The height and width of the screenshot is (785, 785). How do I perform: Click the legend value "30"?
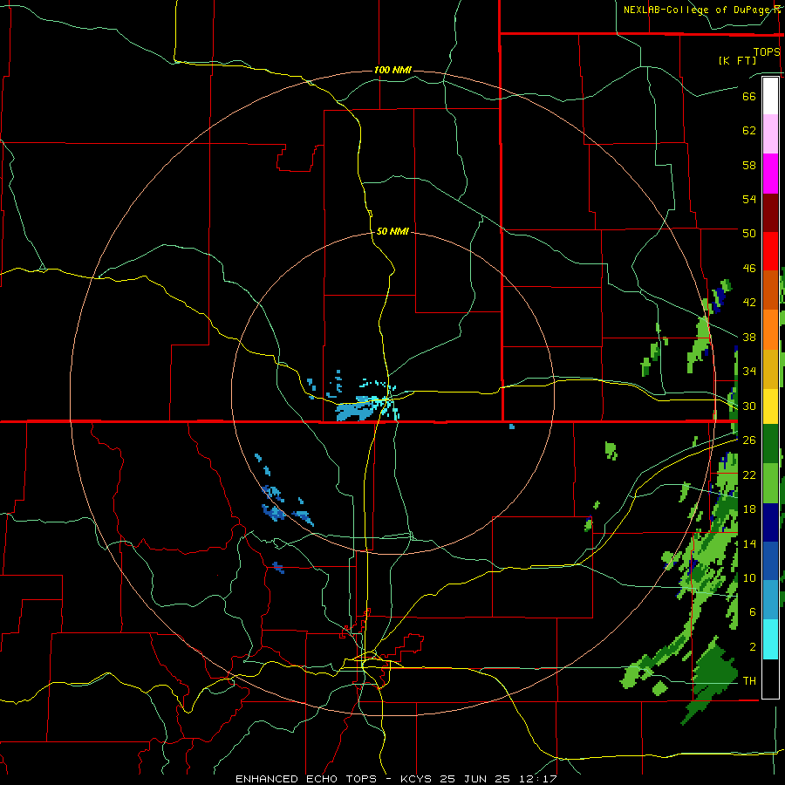click(x=749, y=406)
